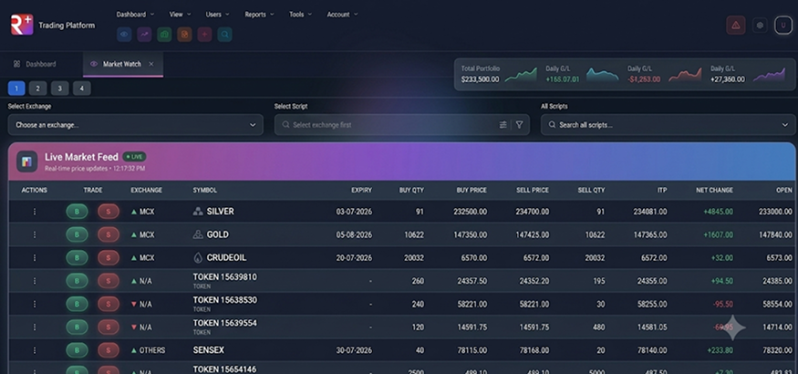Click the blue eye market watch shortcut icon
Screen dimensions: 798x374
pos(124,35)
